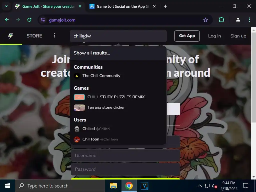Open Terraria stone clicker game result
Viewport: 256px width, 192px height.
point(118,107)
